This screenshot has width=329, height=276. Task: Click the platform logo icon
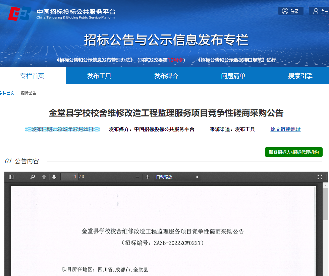[20, 14]
